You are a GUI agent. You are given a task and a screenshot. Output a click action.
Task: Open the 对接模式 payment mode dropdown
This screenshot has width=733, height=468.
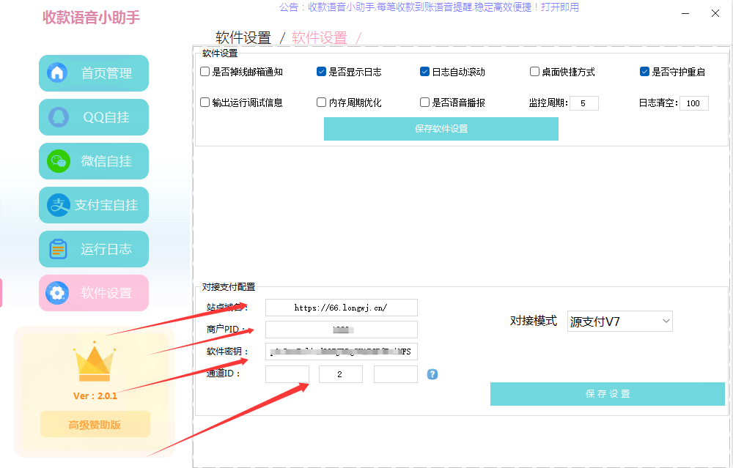point(619,321)
